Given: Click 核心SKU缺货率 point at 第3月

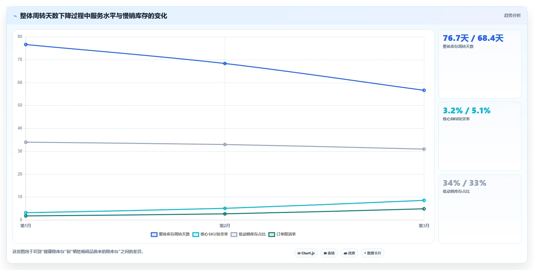Looking at the screenshot, I should 424,200.
